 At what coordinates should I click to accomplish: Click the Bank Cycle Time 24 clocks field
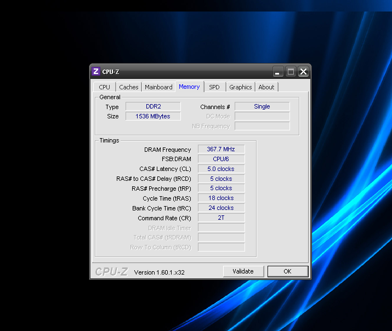pyautogui.click(x=221, y=208)
